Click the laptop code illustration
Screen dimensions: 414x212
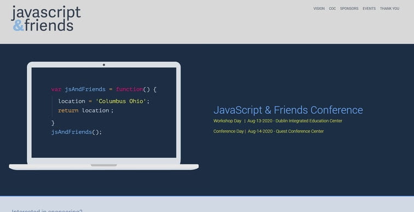point(104,116)
